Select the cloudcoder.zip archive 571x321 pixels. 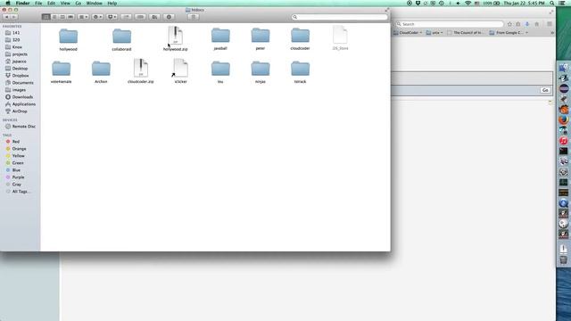pyautogui.click(x=141, y=71)
